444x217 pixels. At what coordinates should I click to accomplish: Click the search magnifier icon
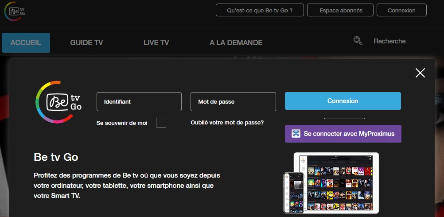358,41
